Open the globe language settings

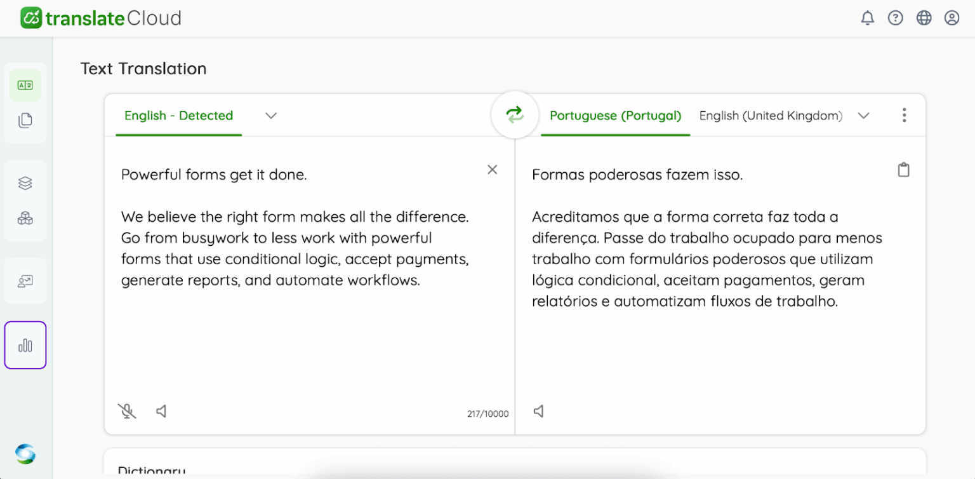pos(924,18)
